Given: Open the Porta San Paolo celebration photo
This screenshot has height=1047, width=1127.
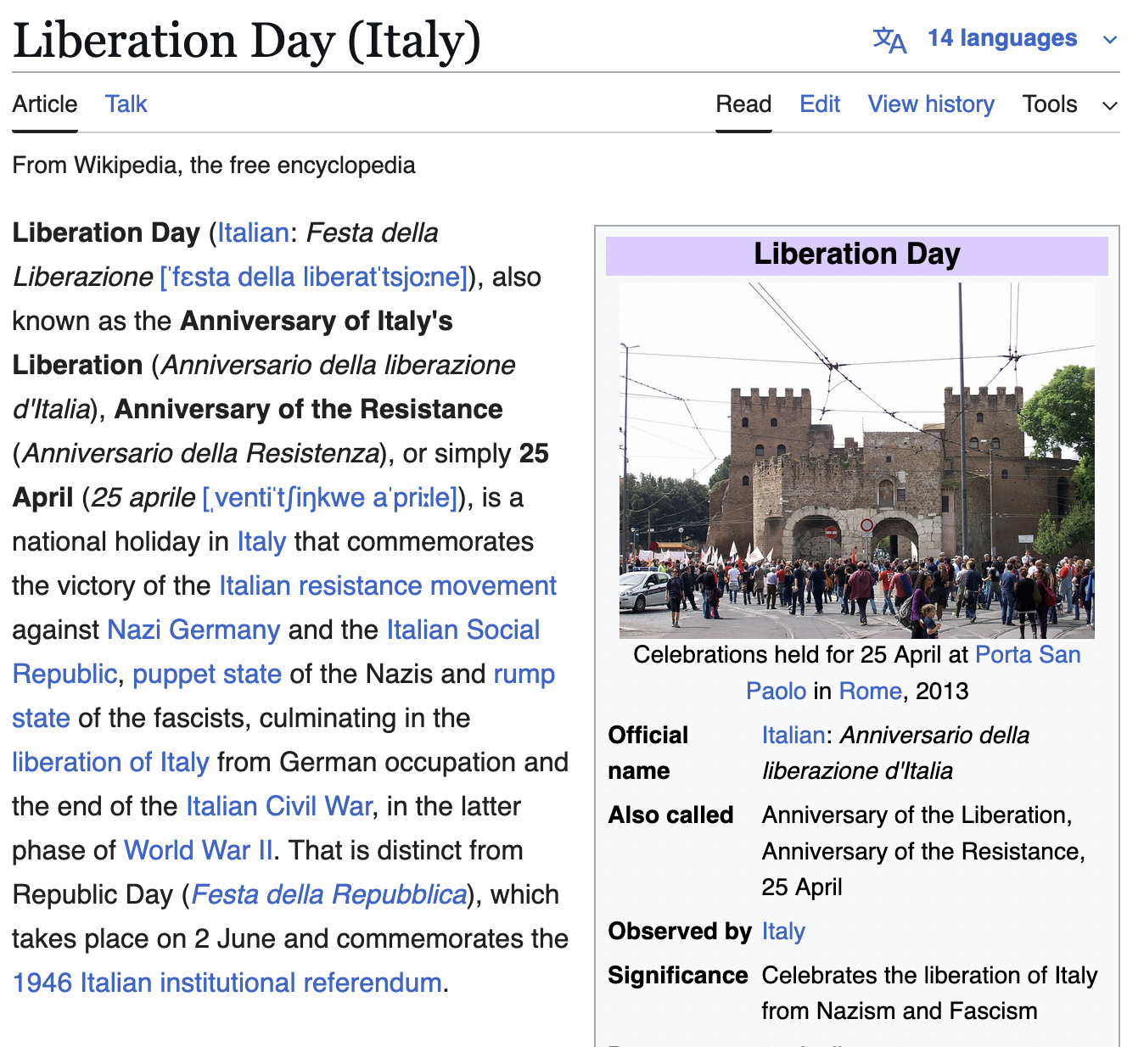Looking at the screenshot, I should pos(856,460).
